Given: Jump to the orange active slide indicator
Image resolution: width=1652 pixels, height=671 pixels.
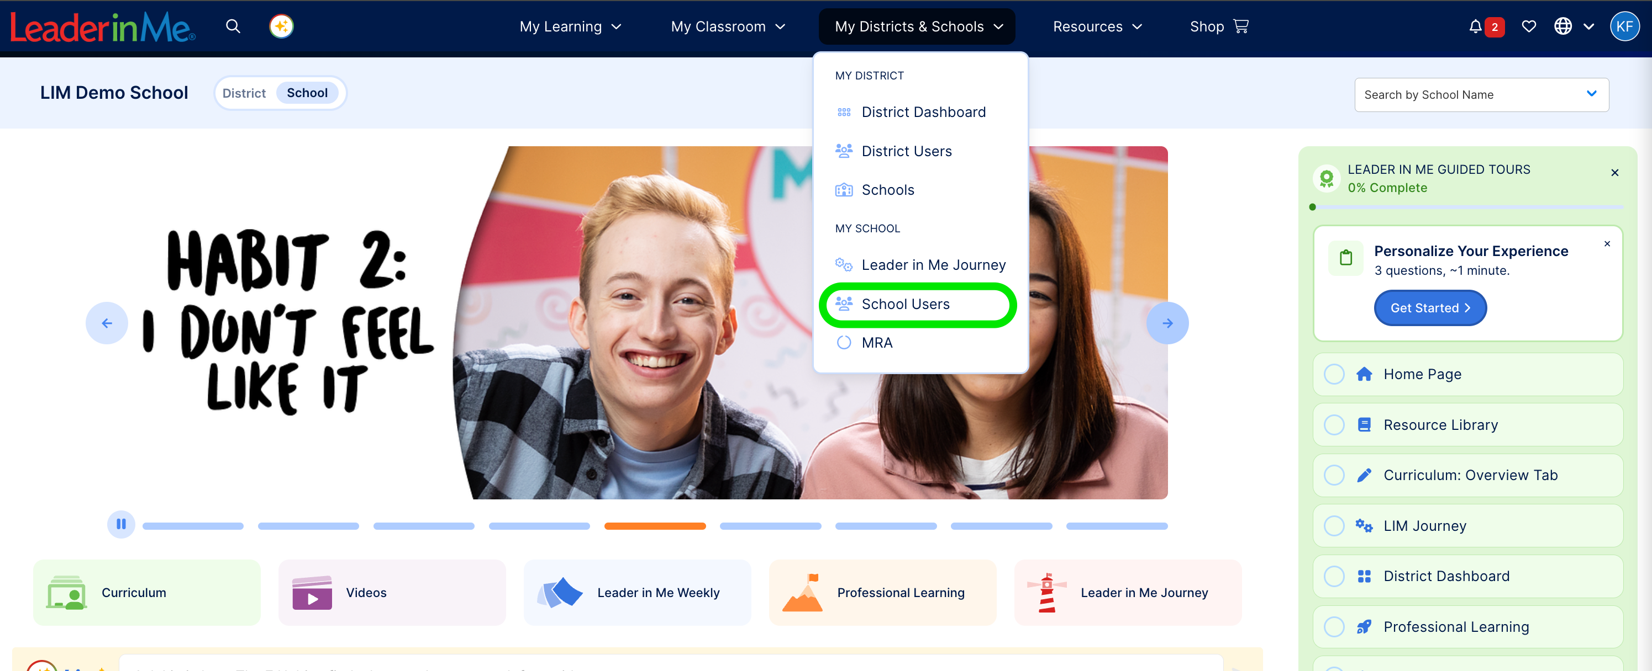Looking at the screenshot, I should point(655,526).
